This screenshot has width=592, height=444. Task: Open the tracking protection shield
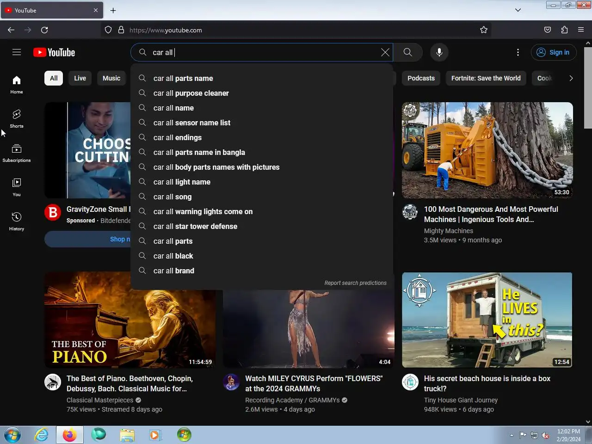point(108,30)
